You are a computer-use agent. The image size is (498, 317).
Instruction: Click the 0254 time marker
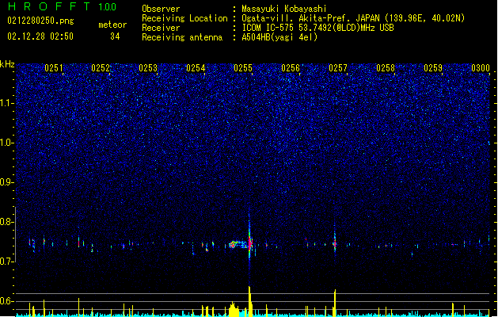pyautogui.click(x=196, y=68)
